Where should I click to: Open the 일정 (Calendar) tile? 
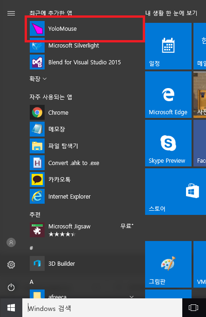pos(168,46)
